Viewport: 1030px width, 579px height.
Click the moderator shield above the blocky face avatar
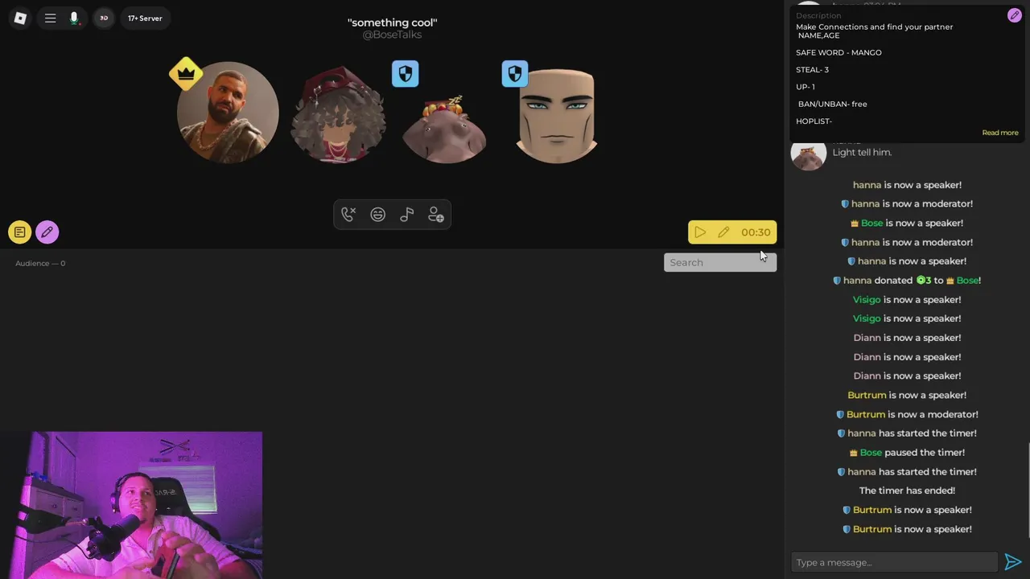tap(515, 74)
